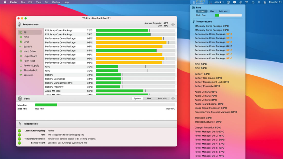The height and width of the screenshot is (159, 283).
Task: Open Fans section options menu
Action: point(173,98)
